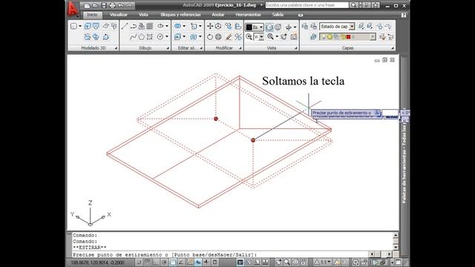Select the Polygon tool in Dibujo panel
Screen dimensions: 475x267
click(x=142, y=37)
